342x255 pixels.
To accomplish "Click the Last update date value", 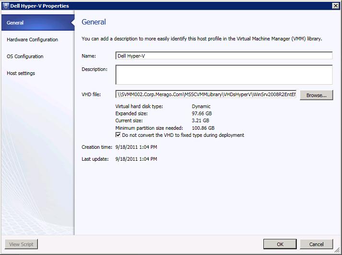I will pyautogui.click(x=136, y=159).
